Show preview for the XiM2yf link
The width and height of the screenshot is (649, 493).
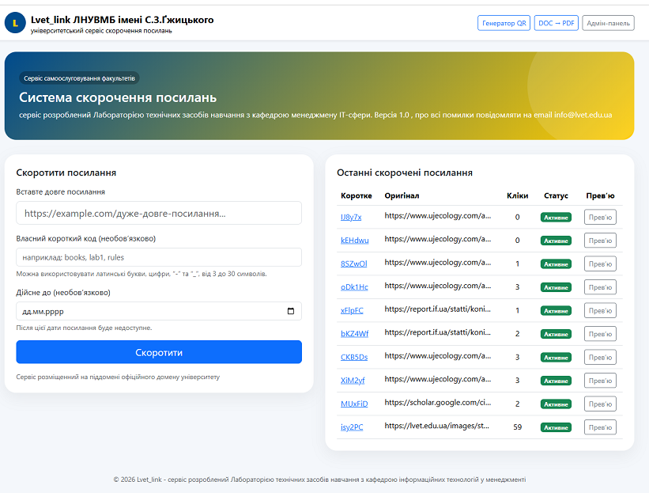(600, 381)
